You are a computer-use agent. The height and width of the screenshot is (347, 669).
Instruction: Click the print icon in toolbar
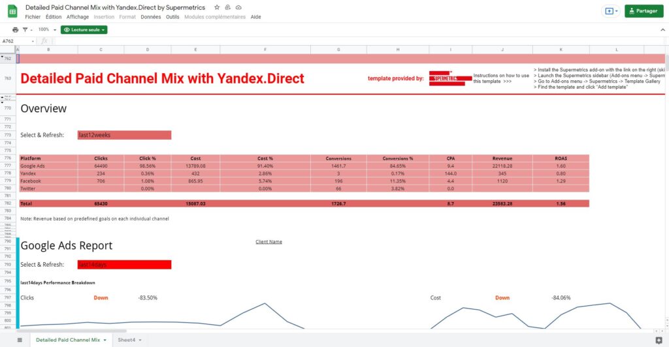pos(15,29)
